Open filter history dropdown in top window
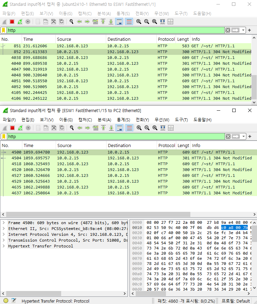This screenshot has width=257, height=304. [x=243, y=30]
